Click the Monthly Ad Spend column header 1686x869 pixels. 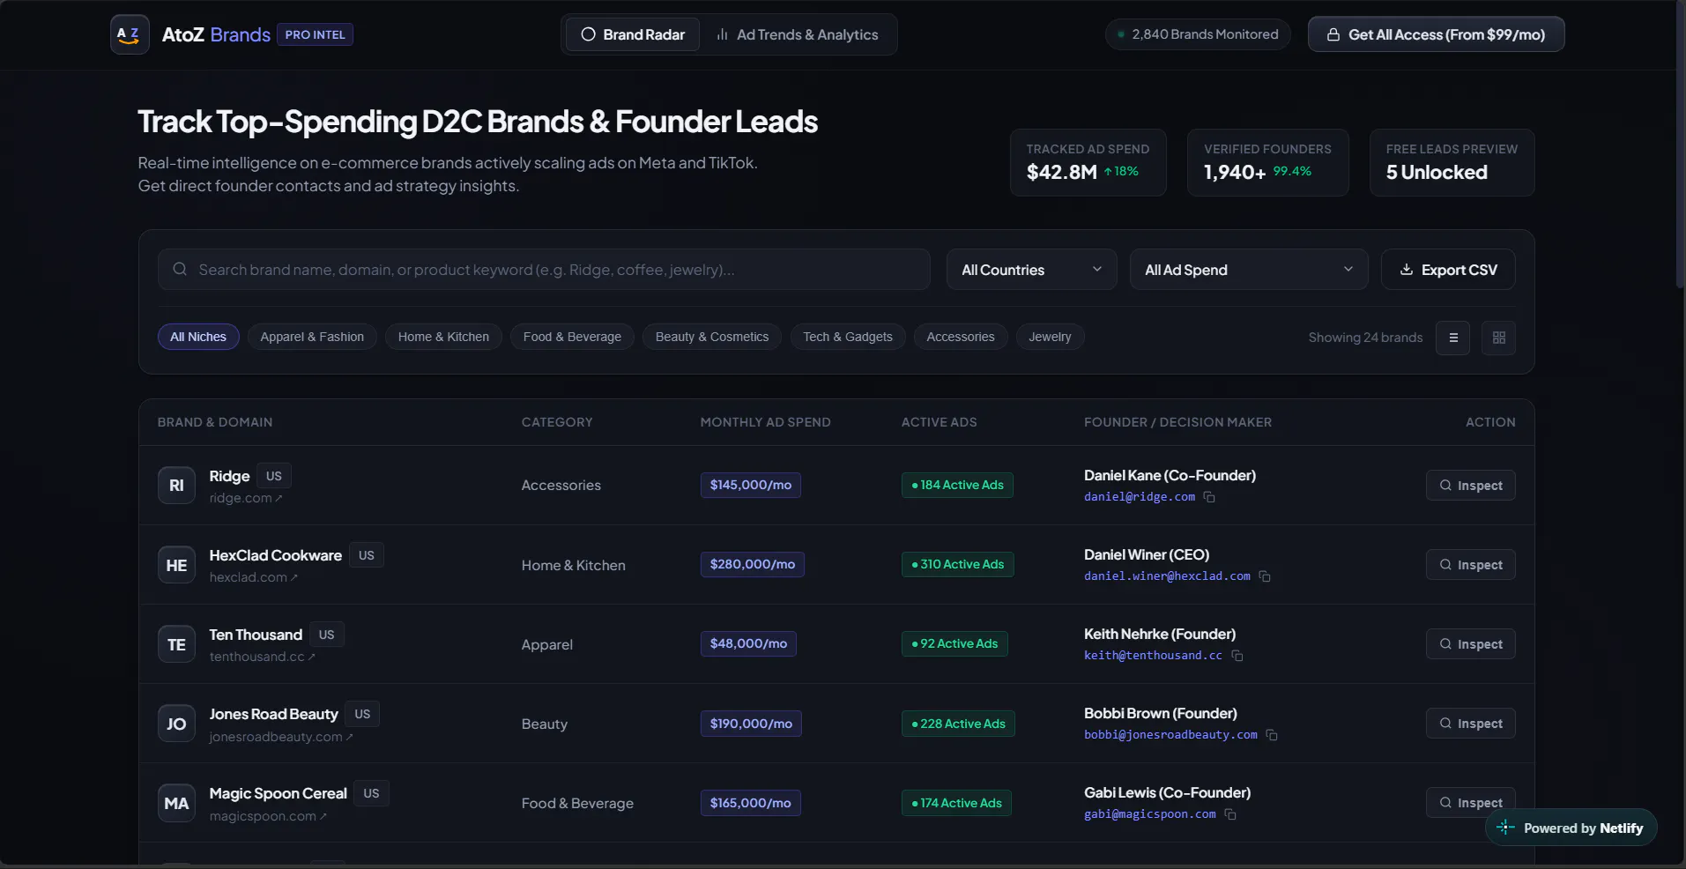(765, 422)
